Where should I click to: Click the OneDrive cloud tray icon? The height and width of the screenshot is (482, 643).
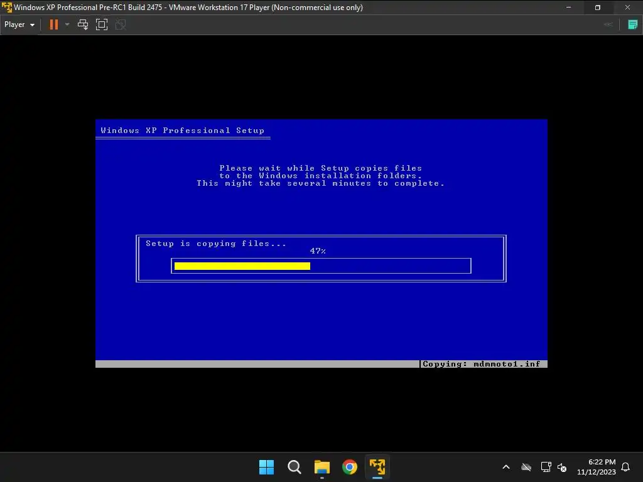pyautogui.click(x=526, y=467)
